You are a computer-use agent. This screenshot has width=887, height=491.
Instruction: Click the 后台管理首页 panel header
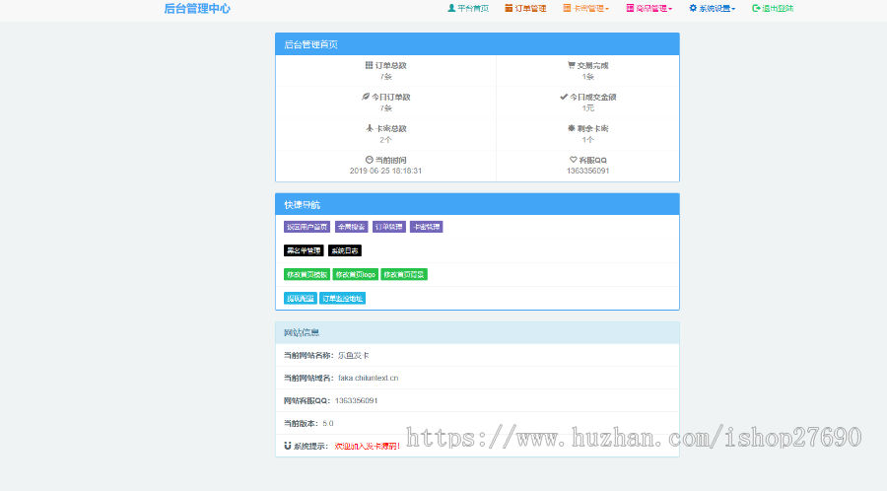pyautogui.click(x=477, y=44)
